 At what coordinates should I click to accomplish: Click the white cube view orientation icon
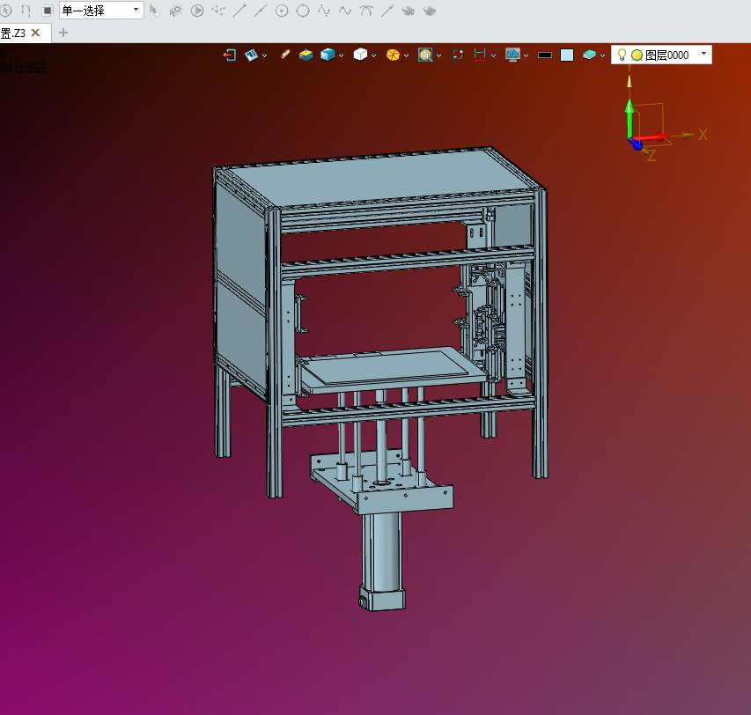(x=359, y=55)
